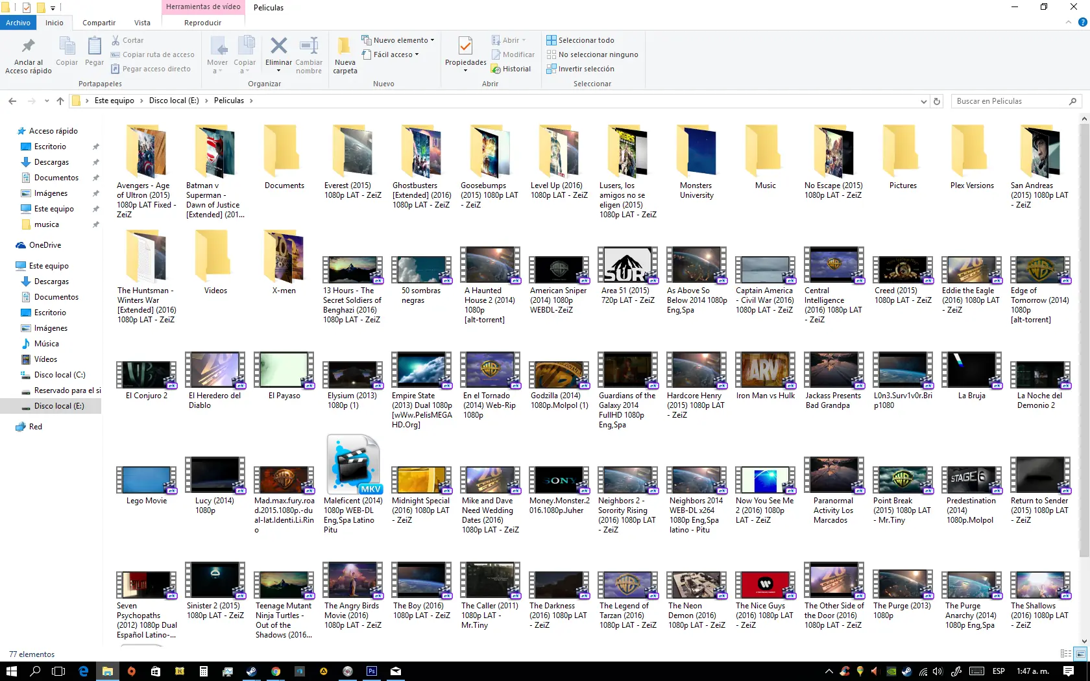This screenshot has height=681, width=1090.
Task: Open Task View on the taskbar
Action: pos(58,671)
